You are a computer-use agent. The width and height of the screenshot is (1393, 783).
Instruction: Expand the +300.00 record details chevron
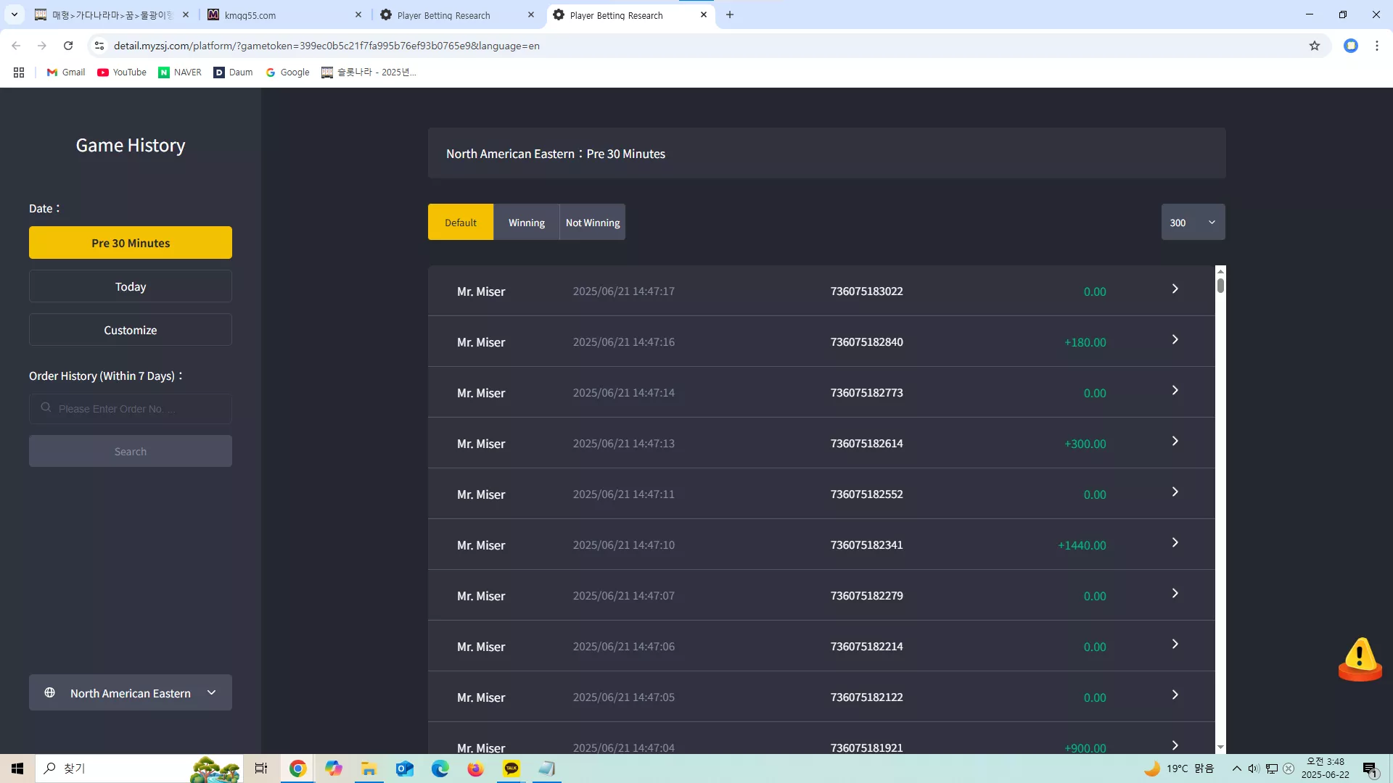(1175, 442)
